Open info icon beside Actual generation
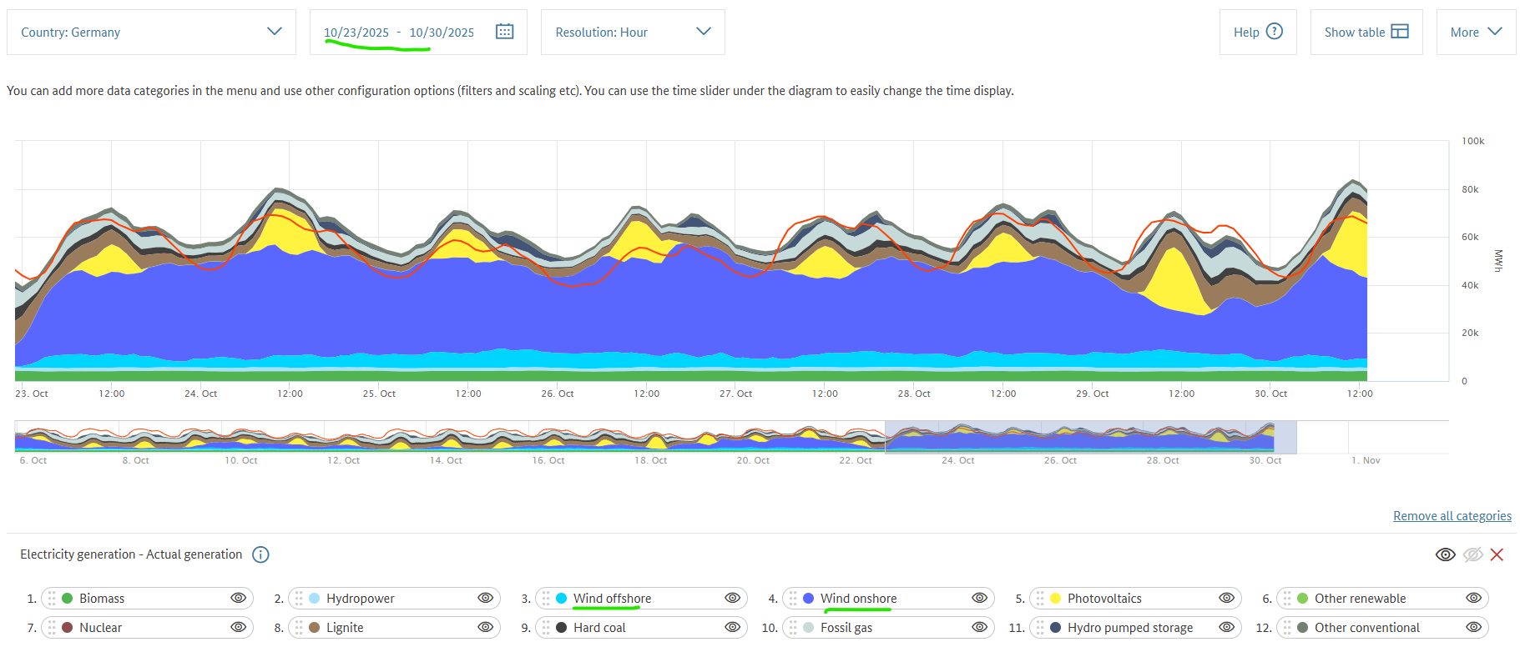This screenshot has width=1520, height=647. 260,554
